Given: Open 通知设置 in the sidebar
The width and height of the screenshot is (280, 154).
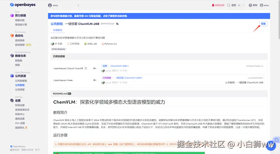Looking at the screenshot, I should point(20,119).
